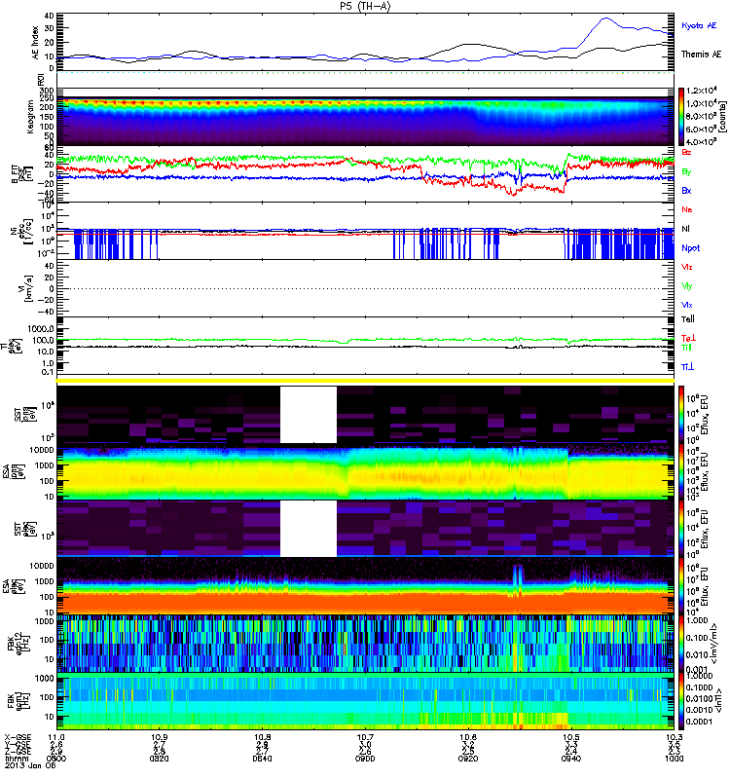The image size is (730, 779).
Task: Click the "Keogram" y-axis label
Action: point(30,116)
